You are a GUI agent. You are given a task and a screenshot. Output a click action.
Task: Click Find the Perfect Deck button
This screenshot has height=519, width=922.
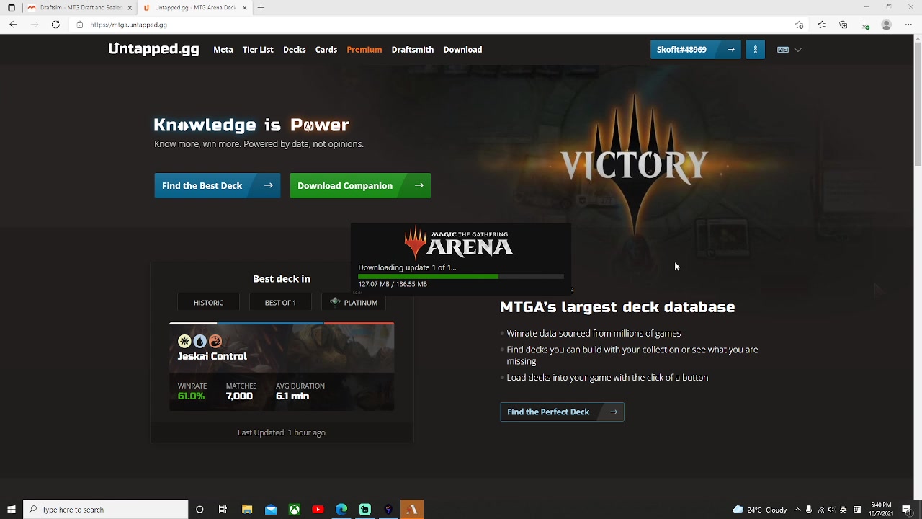click(x=562, y=412)
